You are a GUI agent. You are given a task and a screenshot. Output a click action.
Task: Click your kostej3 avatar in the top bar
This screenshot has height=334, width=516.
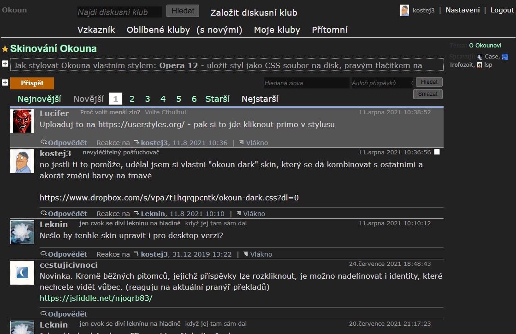point(404,10)
